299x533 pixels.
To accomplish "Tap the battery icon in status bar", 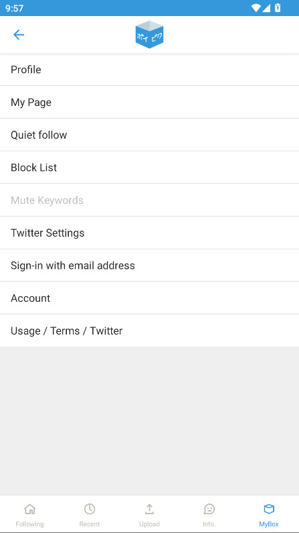I will tap(278, 8).
